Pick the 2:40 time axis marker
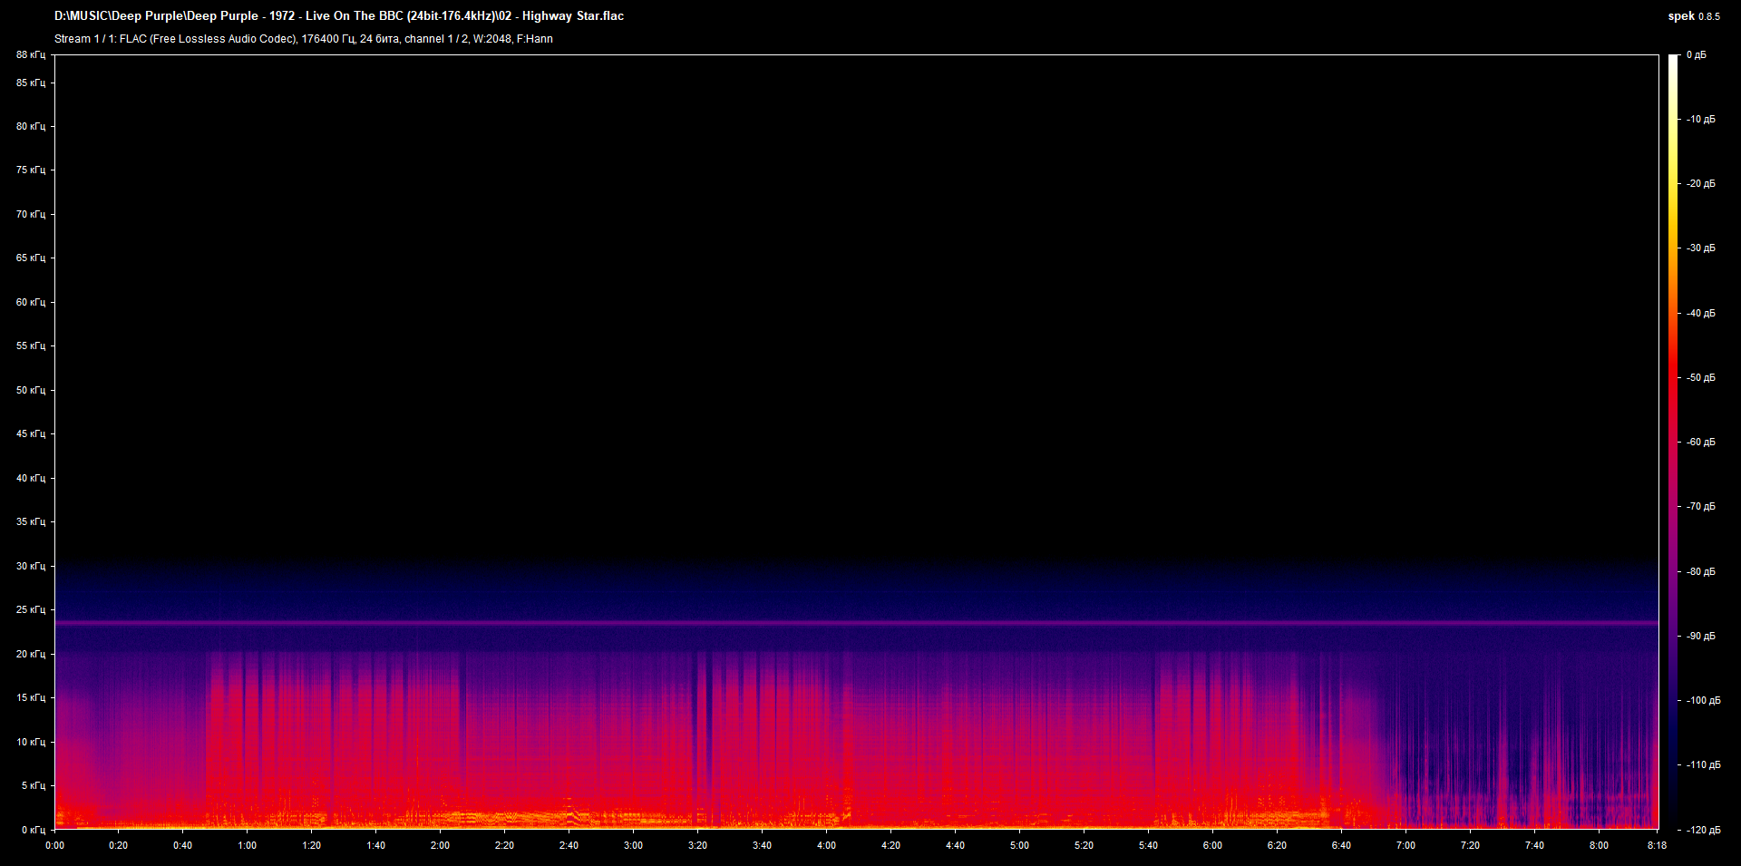This screenshot has width=1741, height=866. [569, 845]
